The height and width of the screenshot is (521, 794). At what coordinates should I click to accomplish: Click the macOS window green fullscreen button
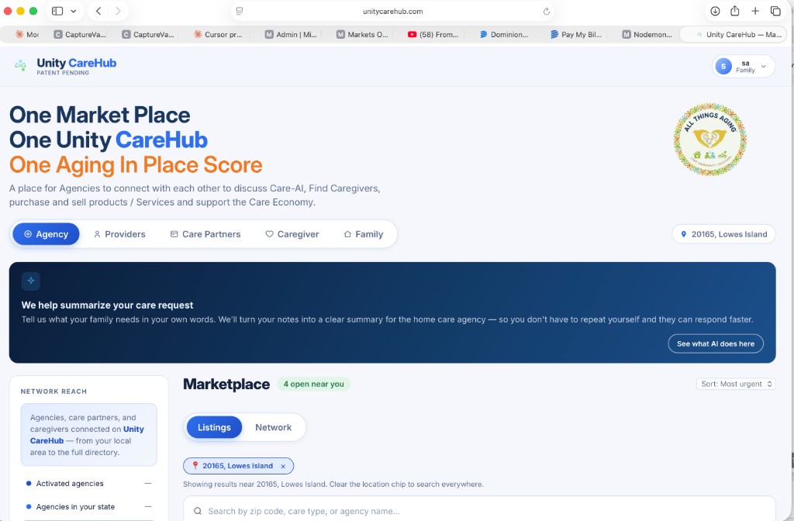33,11
